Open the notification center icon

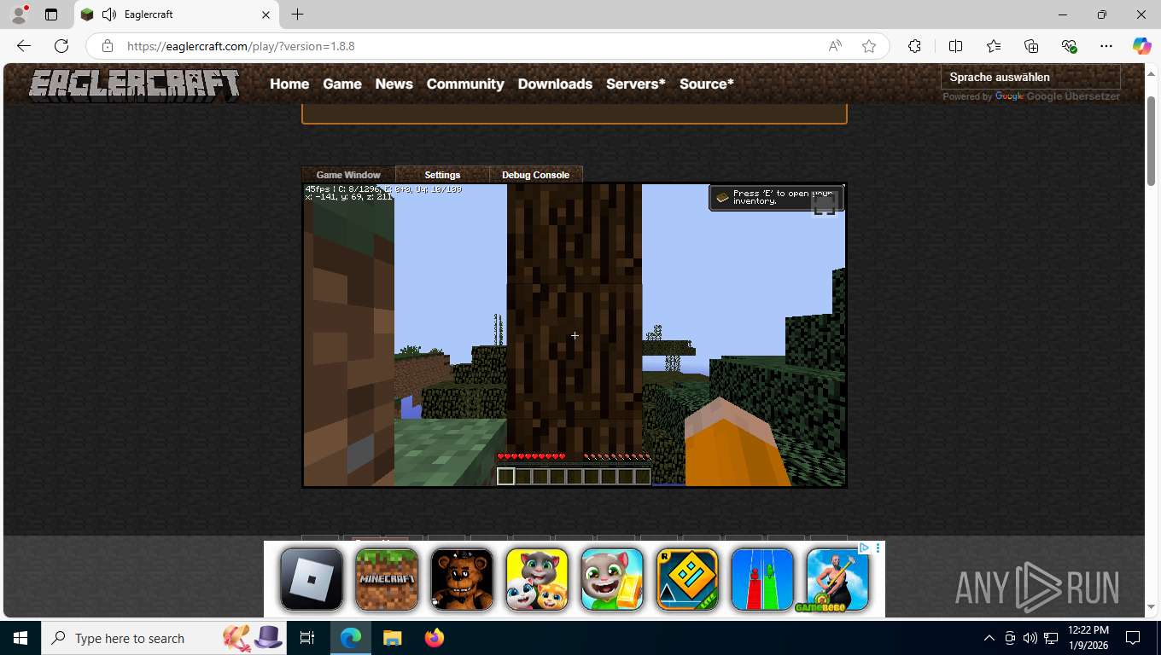coord(1133,638)
